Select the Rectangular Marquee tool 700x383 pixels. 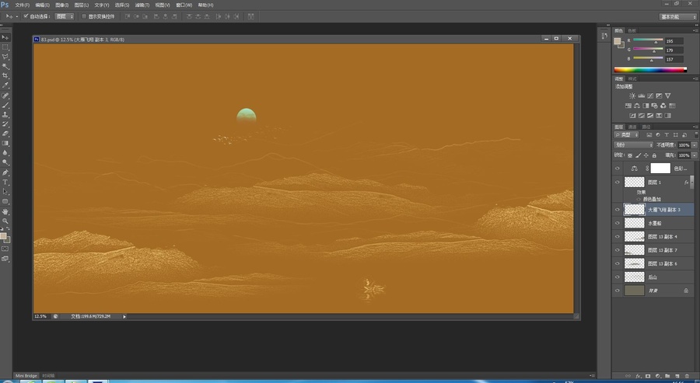[5, 47]
